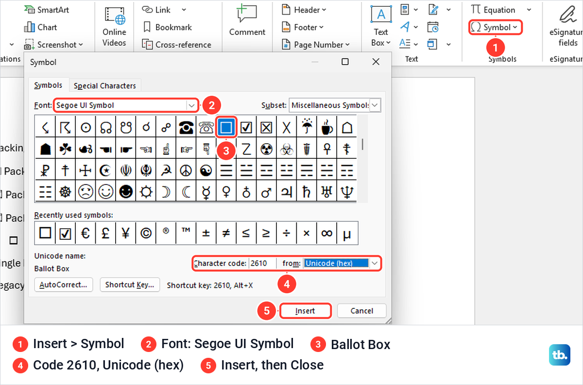Screen dimensions: 583x385
Task: Expand the Page Number dropdown
Action: [347, 45]
